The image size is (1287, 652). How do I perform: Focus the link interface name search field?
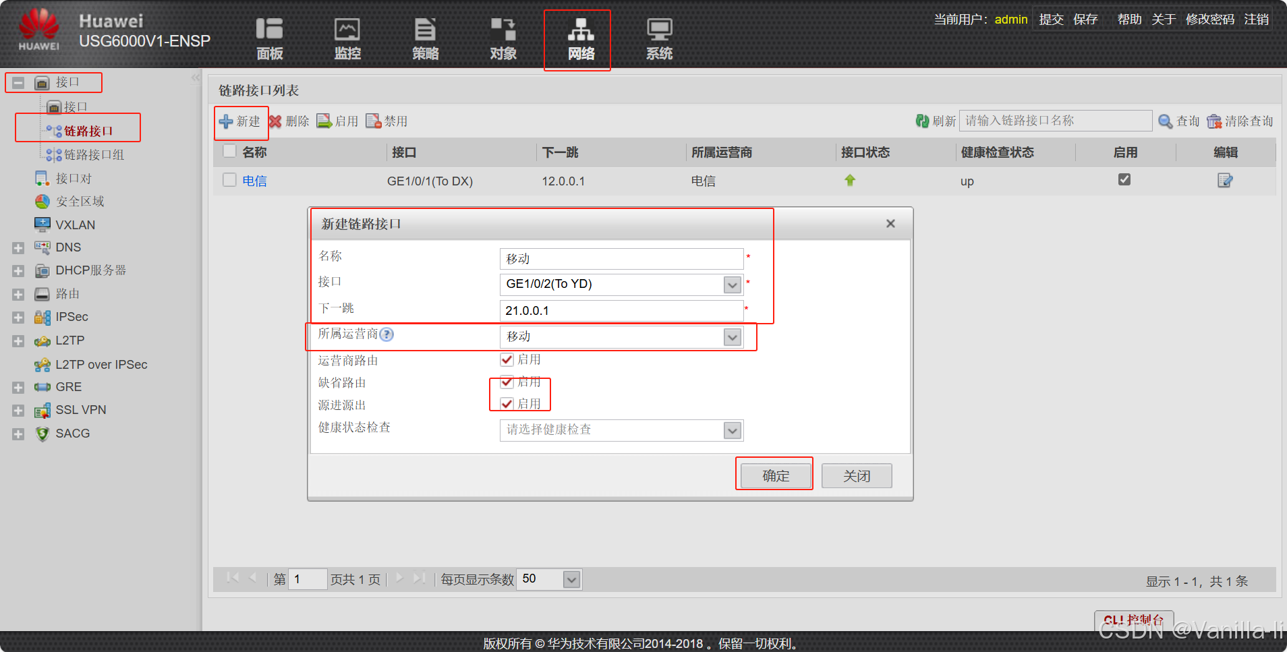(x=1056, y=121)
